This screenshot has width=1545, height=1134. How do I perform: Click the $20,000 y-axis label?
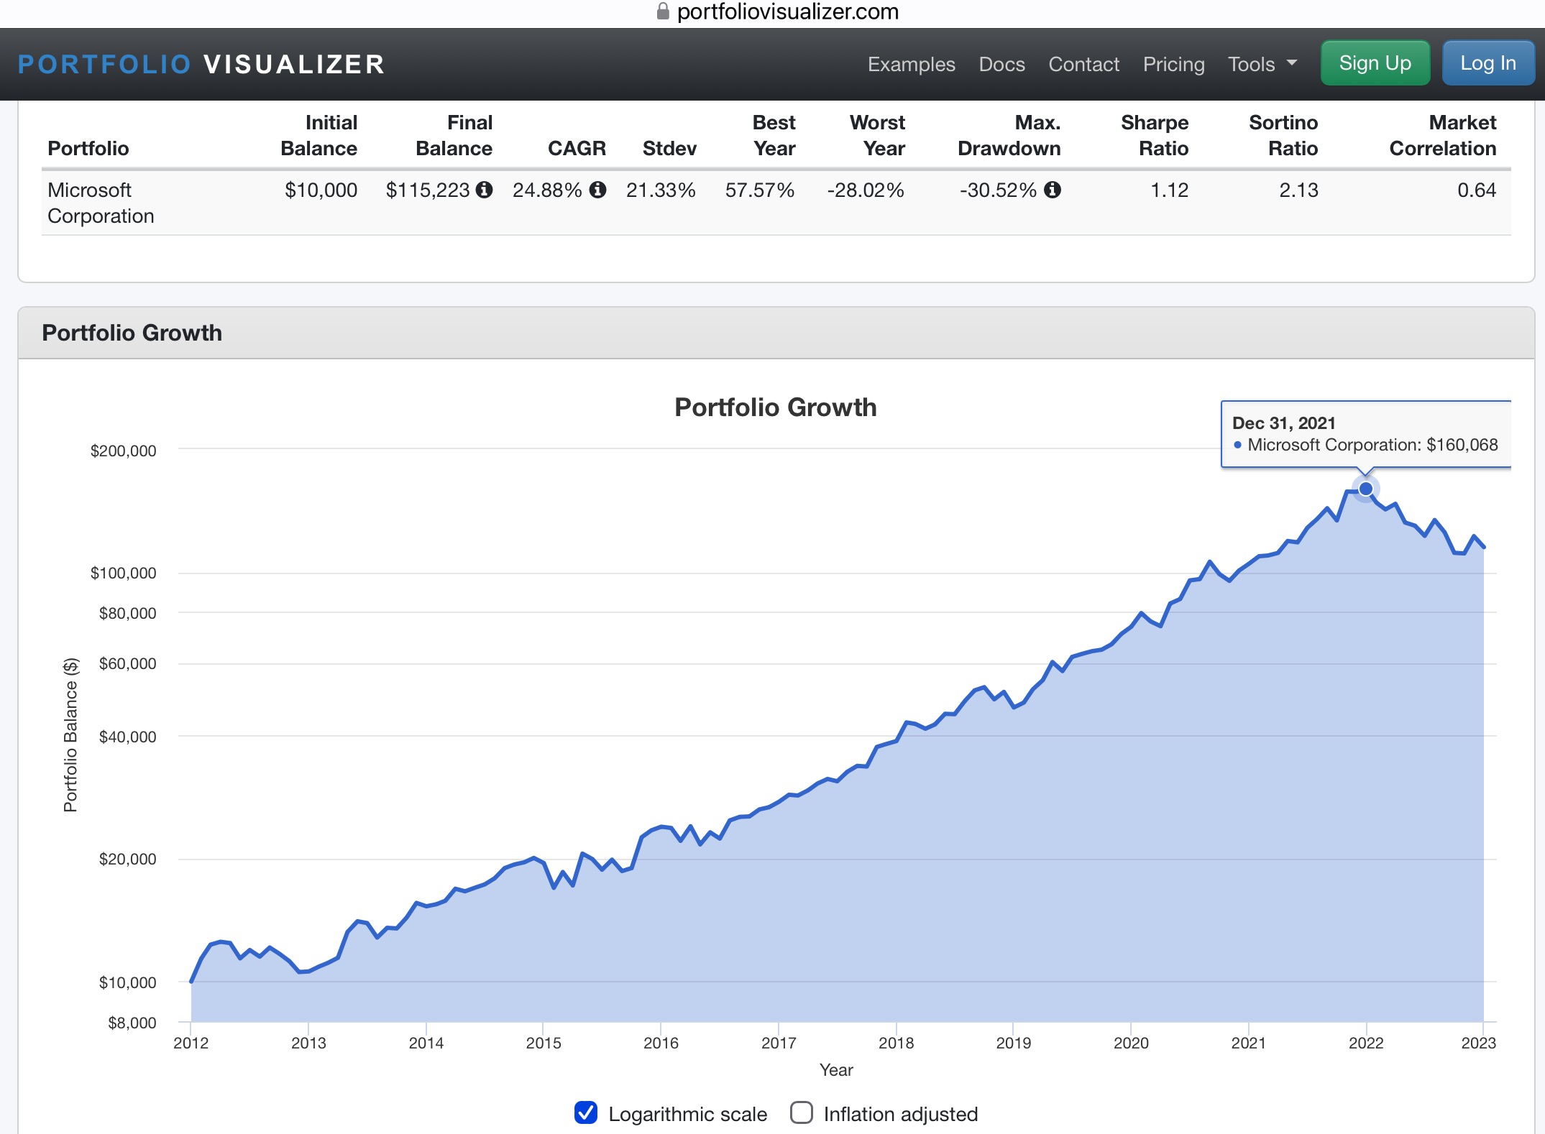[x=127, y=859]
